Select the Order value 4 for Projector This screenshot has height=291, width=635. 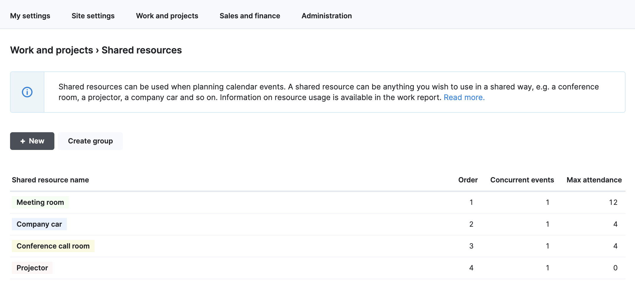pos(471,268)
